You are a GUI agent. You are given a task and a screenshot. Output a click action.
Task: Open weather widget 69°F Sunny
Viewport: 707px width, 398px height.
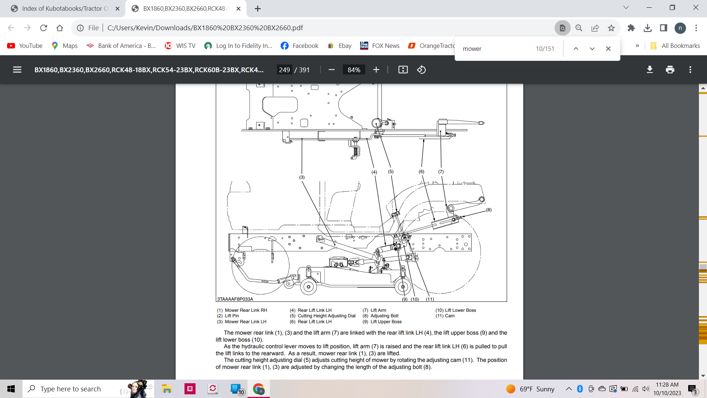530,389
